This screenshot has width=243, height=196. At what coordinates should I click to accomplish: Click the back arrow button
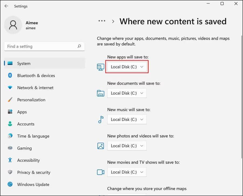click(x=6, y=6)
